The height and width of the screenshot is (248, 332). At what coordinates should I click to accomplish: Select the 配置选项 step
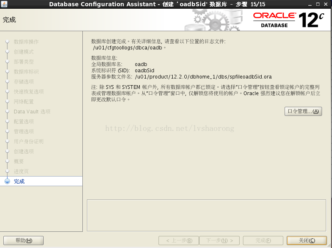coord(23,121)
